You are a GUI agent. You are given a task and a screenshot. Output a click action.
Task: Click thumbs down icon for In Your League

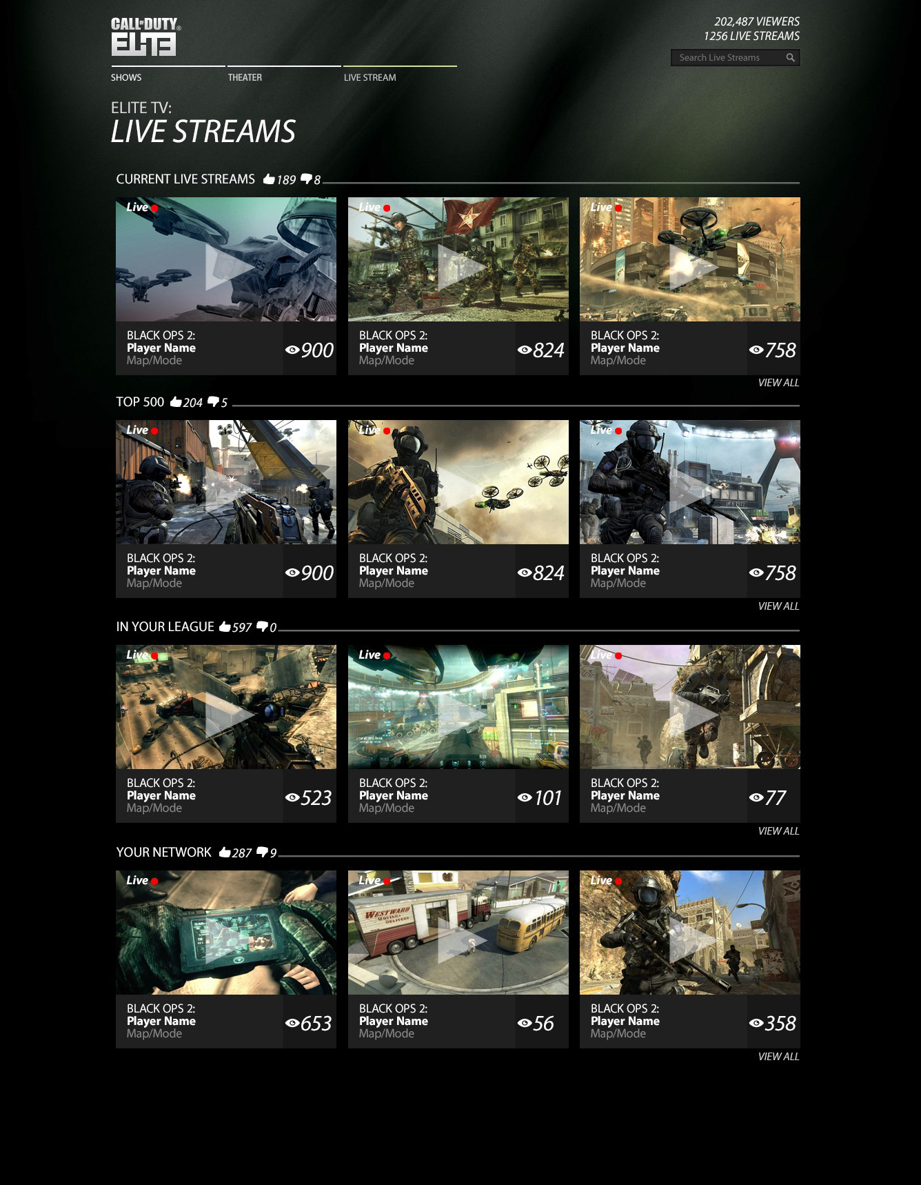point(262,626)
